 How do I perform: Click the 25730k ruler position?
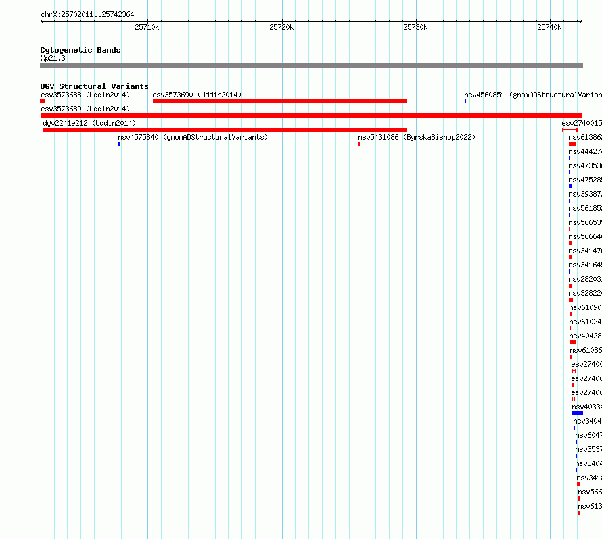[415, 27]
